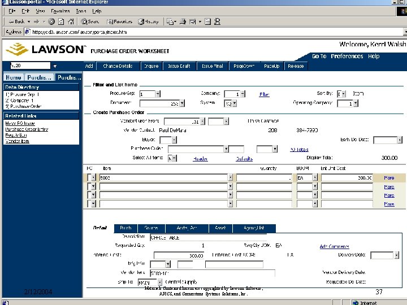Switch to the Purch detail tab
The image size is (407, 305).
125,228
